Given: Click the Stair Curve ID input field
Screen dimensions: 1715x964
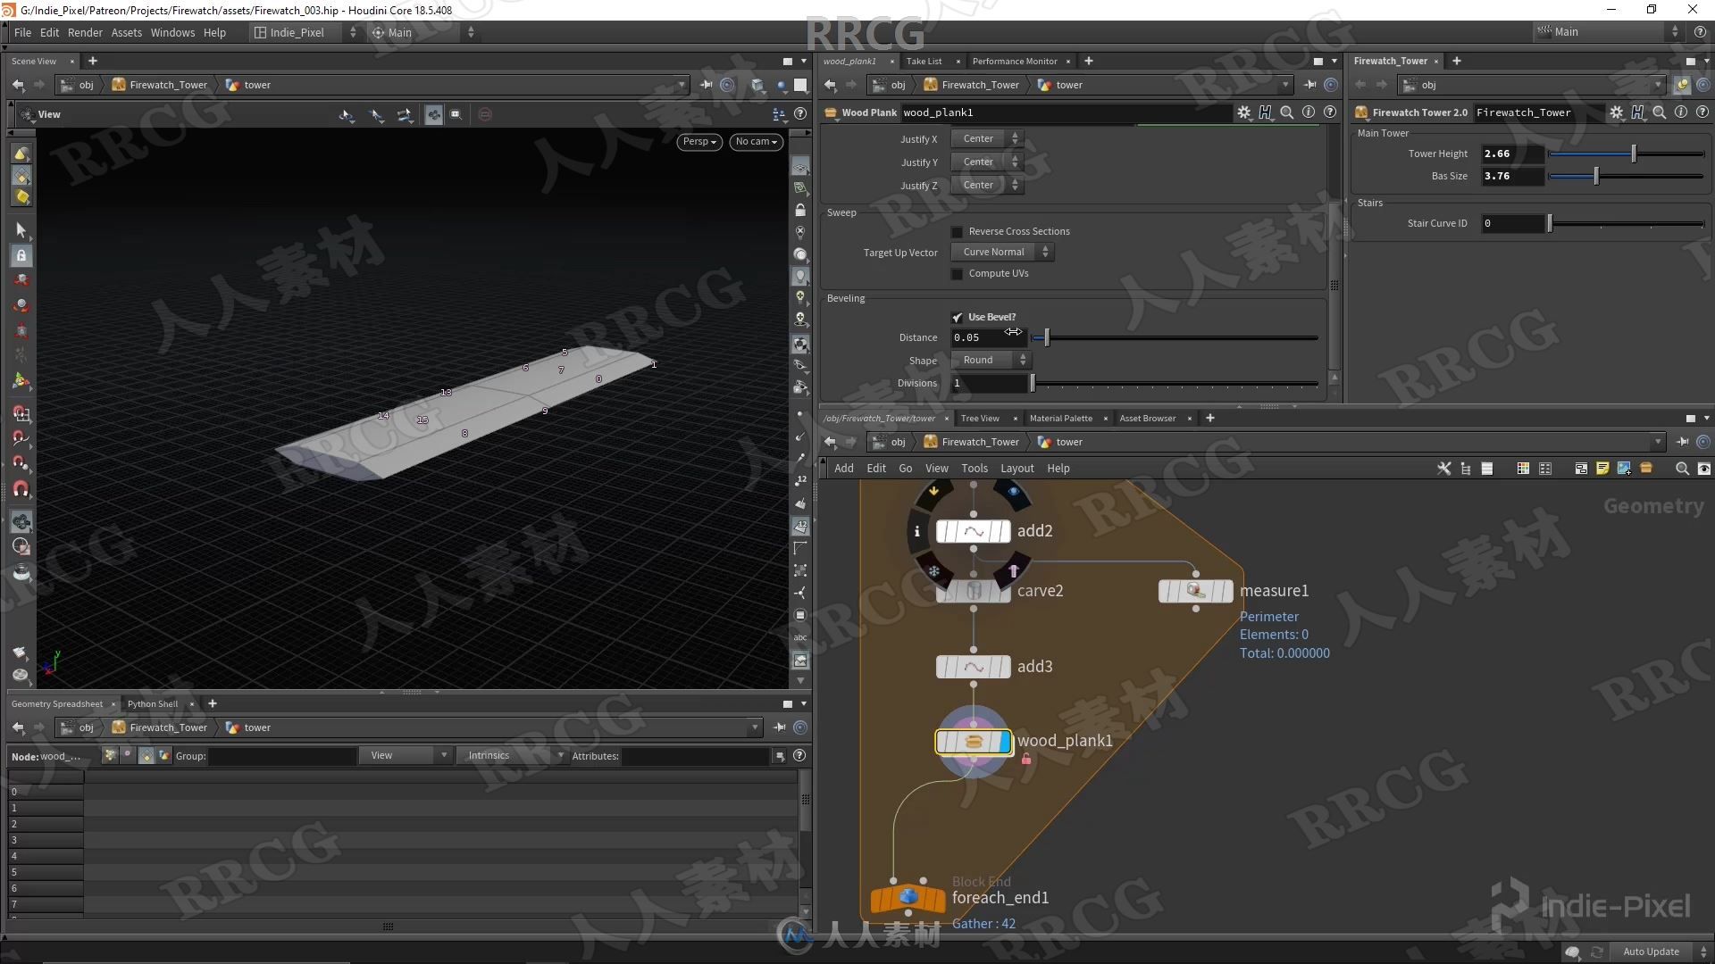Looking at the screenshot, I should pyautogui.click(x=1512, y=222).
